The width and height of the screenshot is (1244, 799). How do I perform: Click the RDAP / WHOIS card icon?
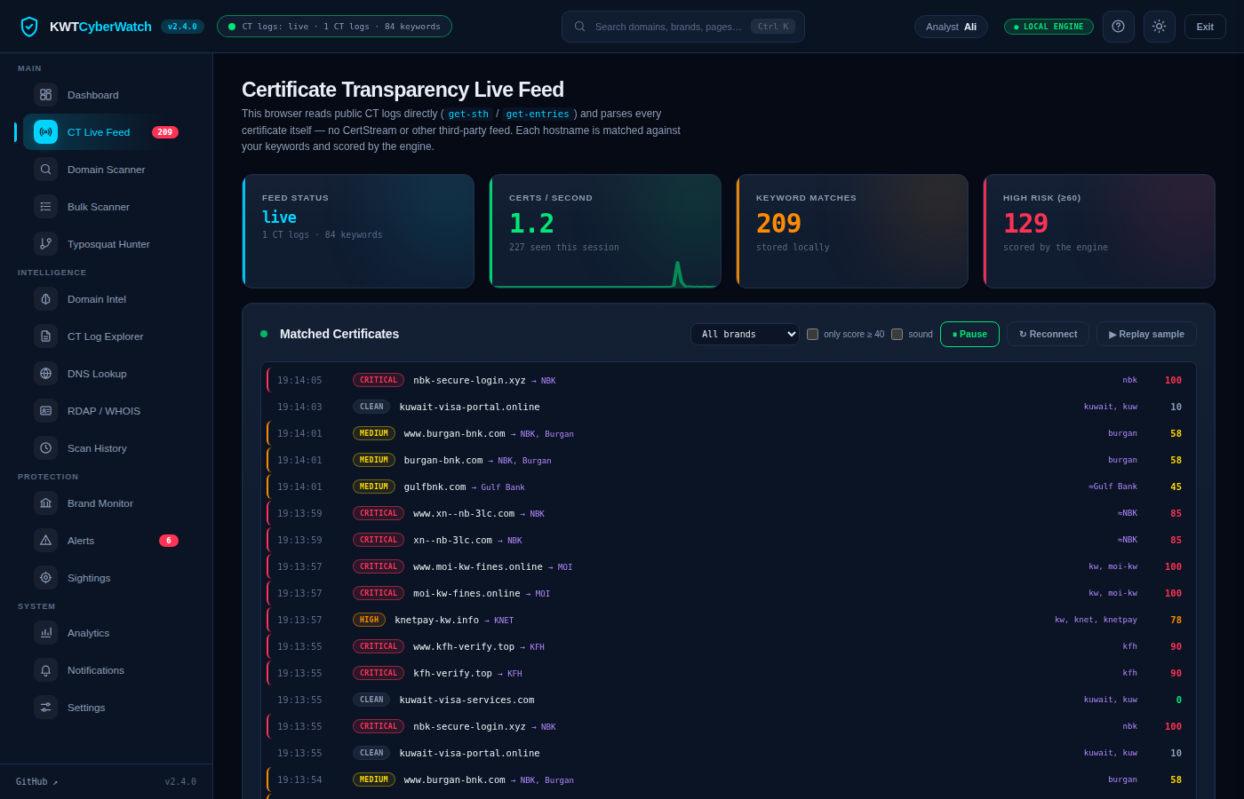tap(45, 411)
